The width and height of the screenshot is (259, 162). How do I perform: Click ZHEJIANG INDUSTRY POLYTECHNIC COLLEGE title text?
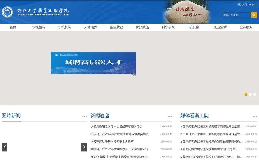tap(43, 15)
